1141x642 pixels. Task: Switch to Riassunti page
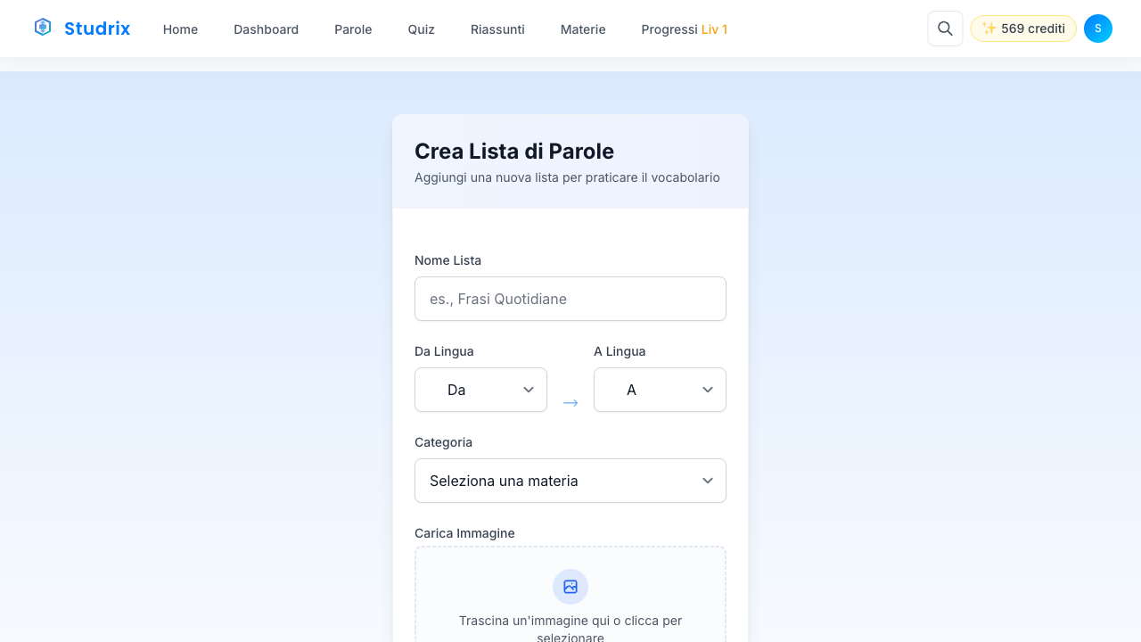497,29
